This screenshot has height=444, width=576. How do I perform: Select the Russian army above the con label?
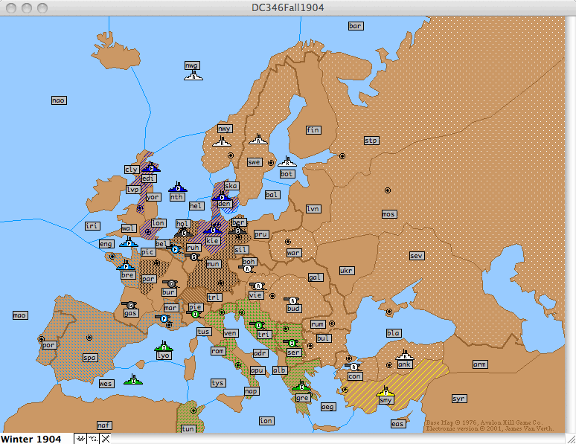coord(353,367)
